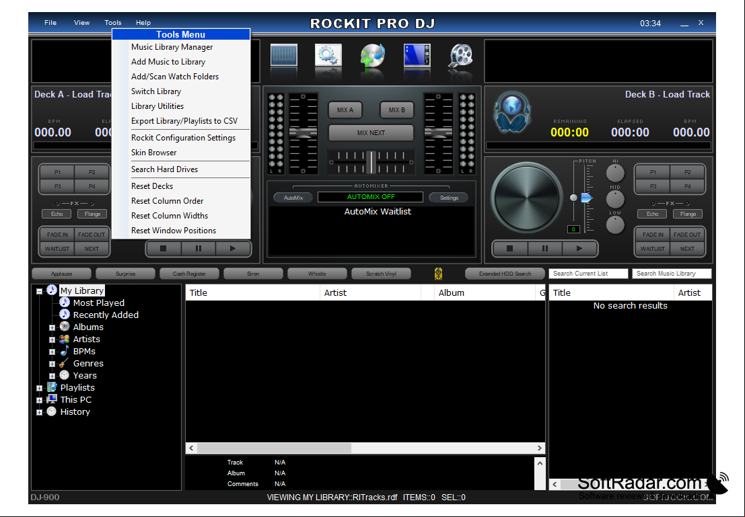Choose Music Library Manager from Tools menu
The image size is (745, 517).
point(181,47)
